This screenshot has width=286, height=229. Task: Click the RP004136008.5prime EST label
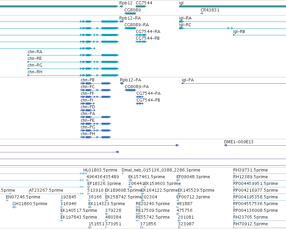(255, 211)
